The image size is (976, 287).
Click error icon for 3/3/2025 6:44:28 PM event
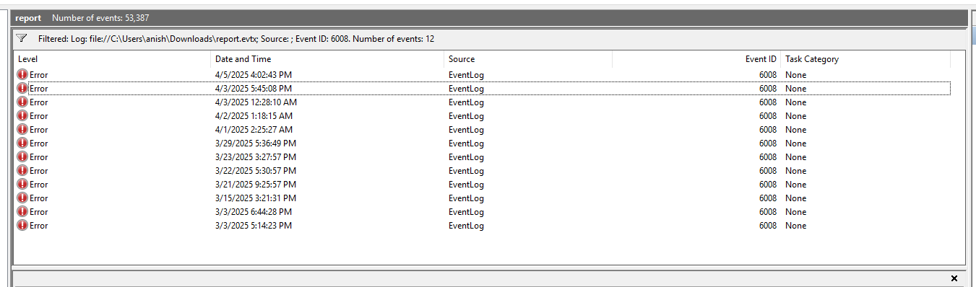click(x=22, y=212)
